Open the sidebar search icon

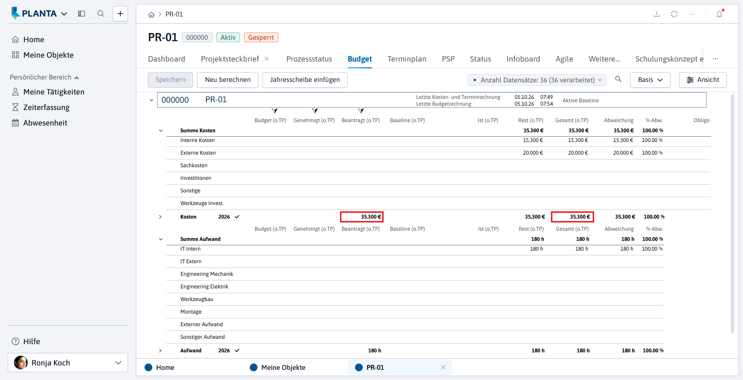click(101, 14)
